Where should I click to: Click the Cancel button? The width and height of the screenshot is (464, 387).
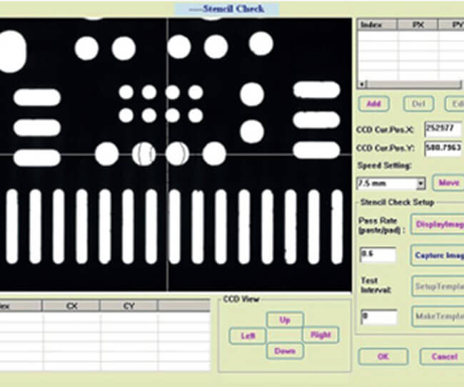[x=443, y=356]
